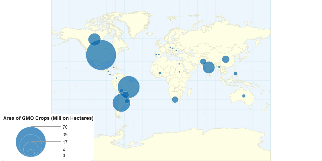Click the India bubble on the map

[209, 67]
